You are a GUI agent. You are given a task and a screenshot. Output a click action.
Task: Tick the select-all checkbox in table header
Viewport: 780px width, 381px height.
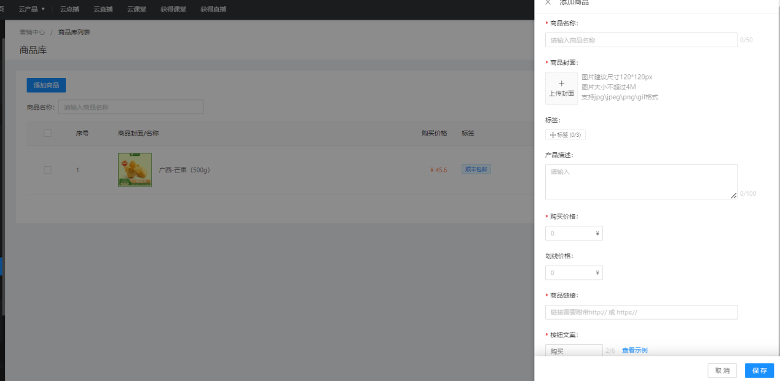pyautogui.click(x=47, y=133)
